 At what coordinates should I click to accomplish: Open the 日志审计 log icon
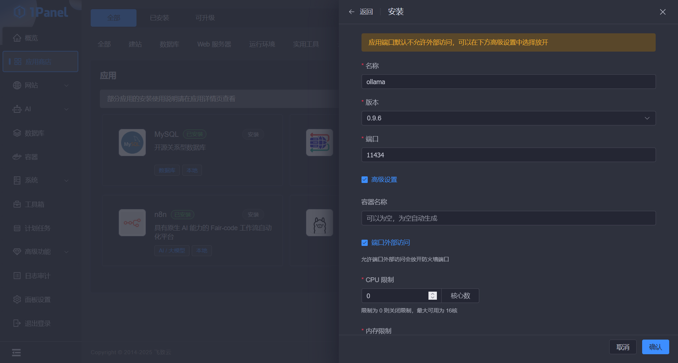pos(17,276)
